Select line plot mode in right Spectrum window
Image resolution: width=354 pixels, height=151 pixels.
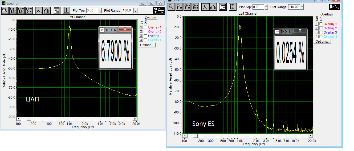(205, 7)
